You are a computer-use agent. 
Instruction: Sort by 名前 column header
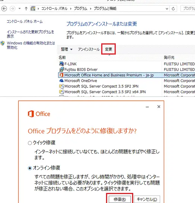pos(62,57)
